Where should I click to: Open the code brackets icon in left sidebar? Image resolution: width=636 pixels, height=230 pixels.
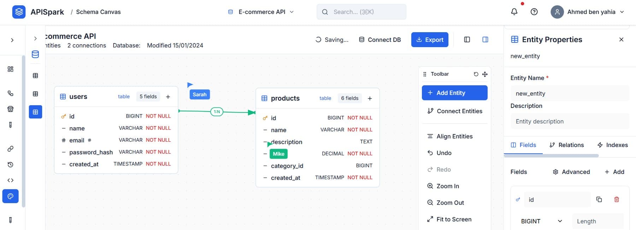click(x=11, y=180)
